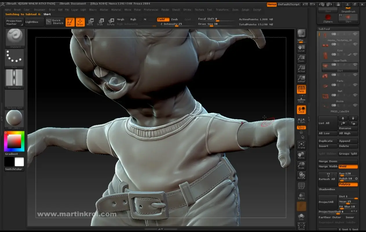Open the Tool menu
366x232 pixels.
coord(209,10)
